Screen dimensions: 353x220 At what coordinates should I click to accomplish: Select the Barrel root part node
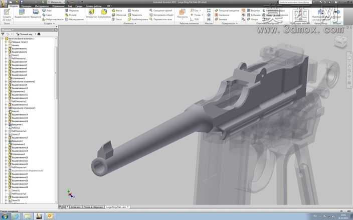[20, 38]
